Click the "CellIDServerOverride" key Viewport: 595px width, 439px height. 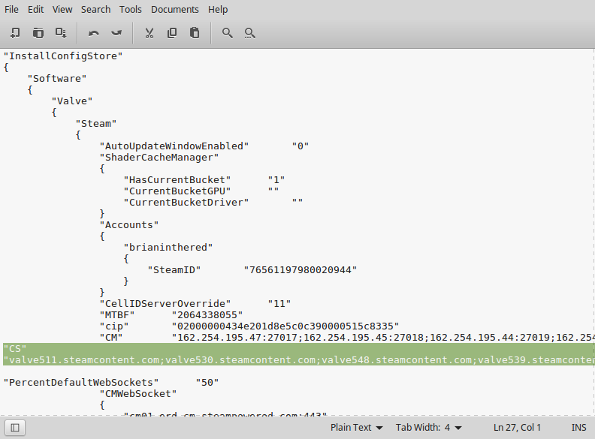(165, 304)
